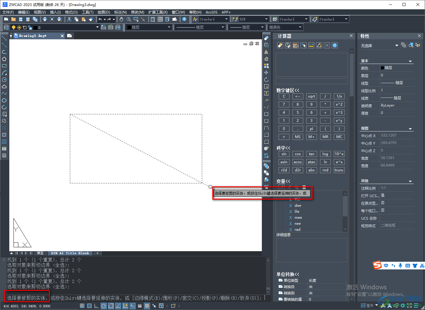Screen dimensions: 425x310
Task: Collapse the 基本 properties group
Action: pos(410,61)
